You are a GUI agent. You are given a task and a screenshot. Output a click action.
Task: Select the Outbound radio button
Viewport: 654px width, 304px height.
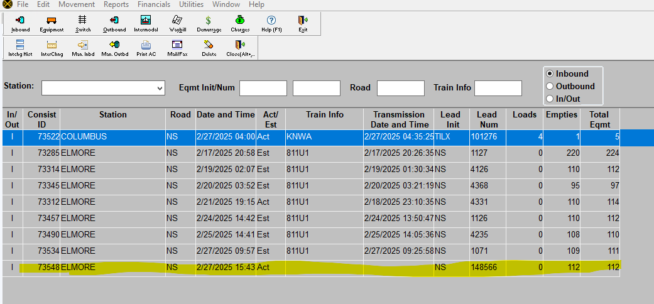[550, 86]
